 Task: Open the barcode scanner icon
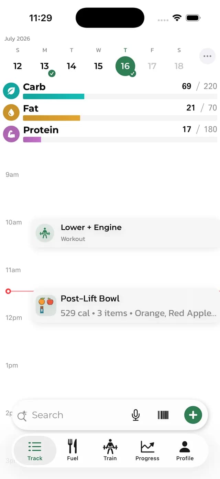[163, 415]
